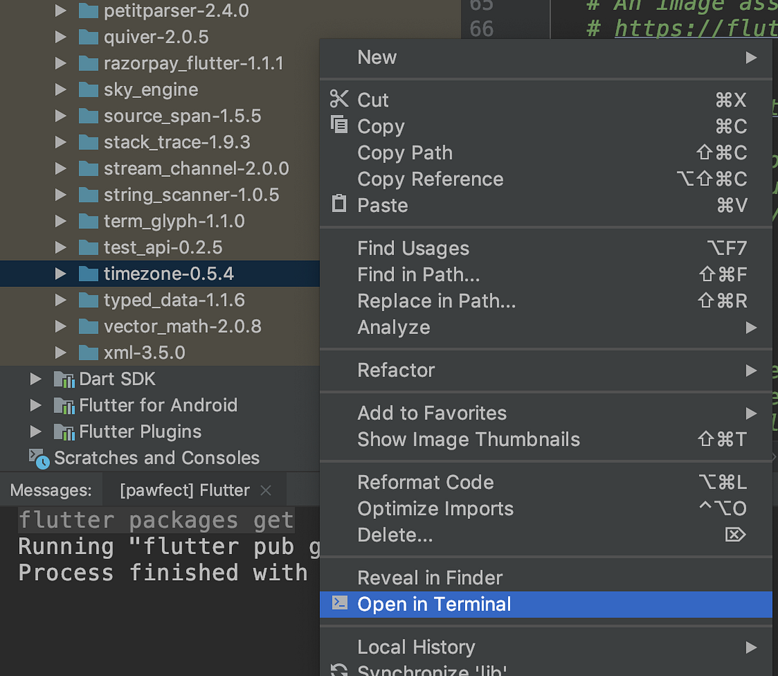This screenshot has height=676, width=778.
Task: Click the Scratches and Consoles icon
Action: [39, 457]
